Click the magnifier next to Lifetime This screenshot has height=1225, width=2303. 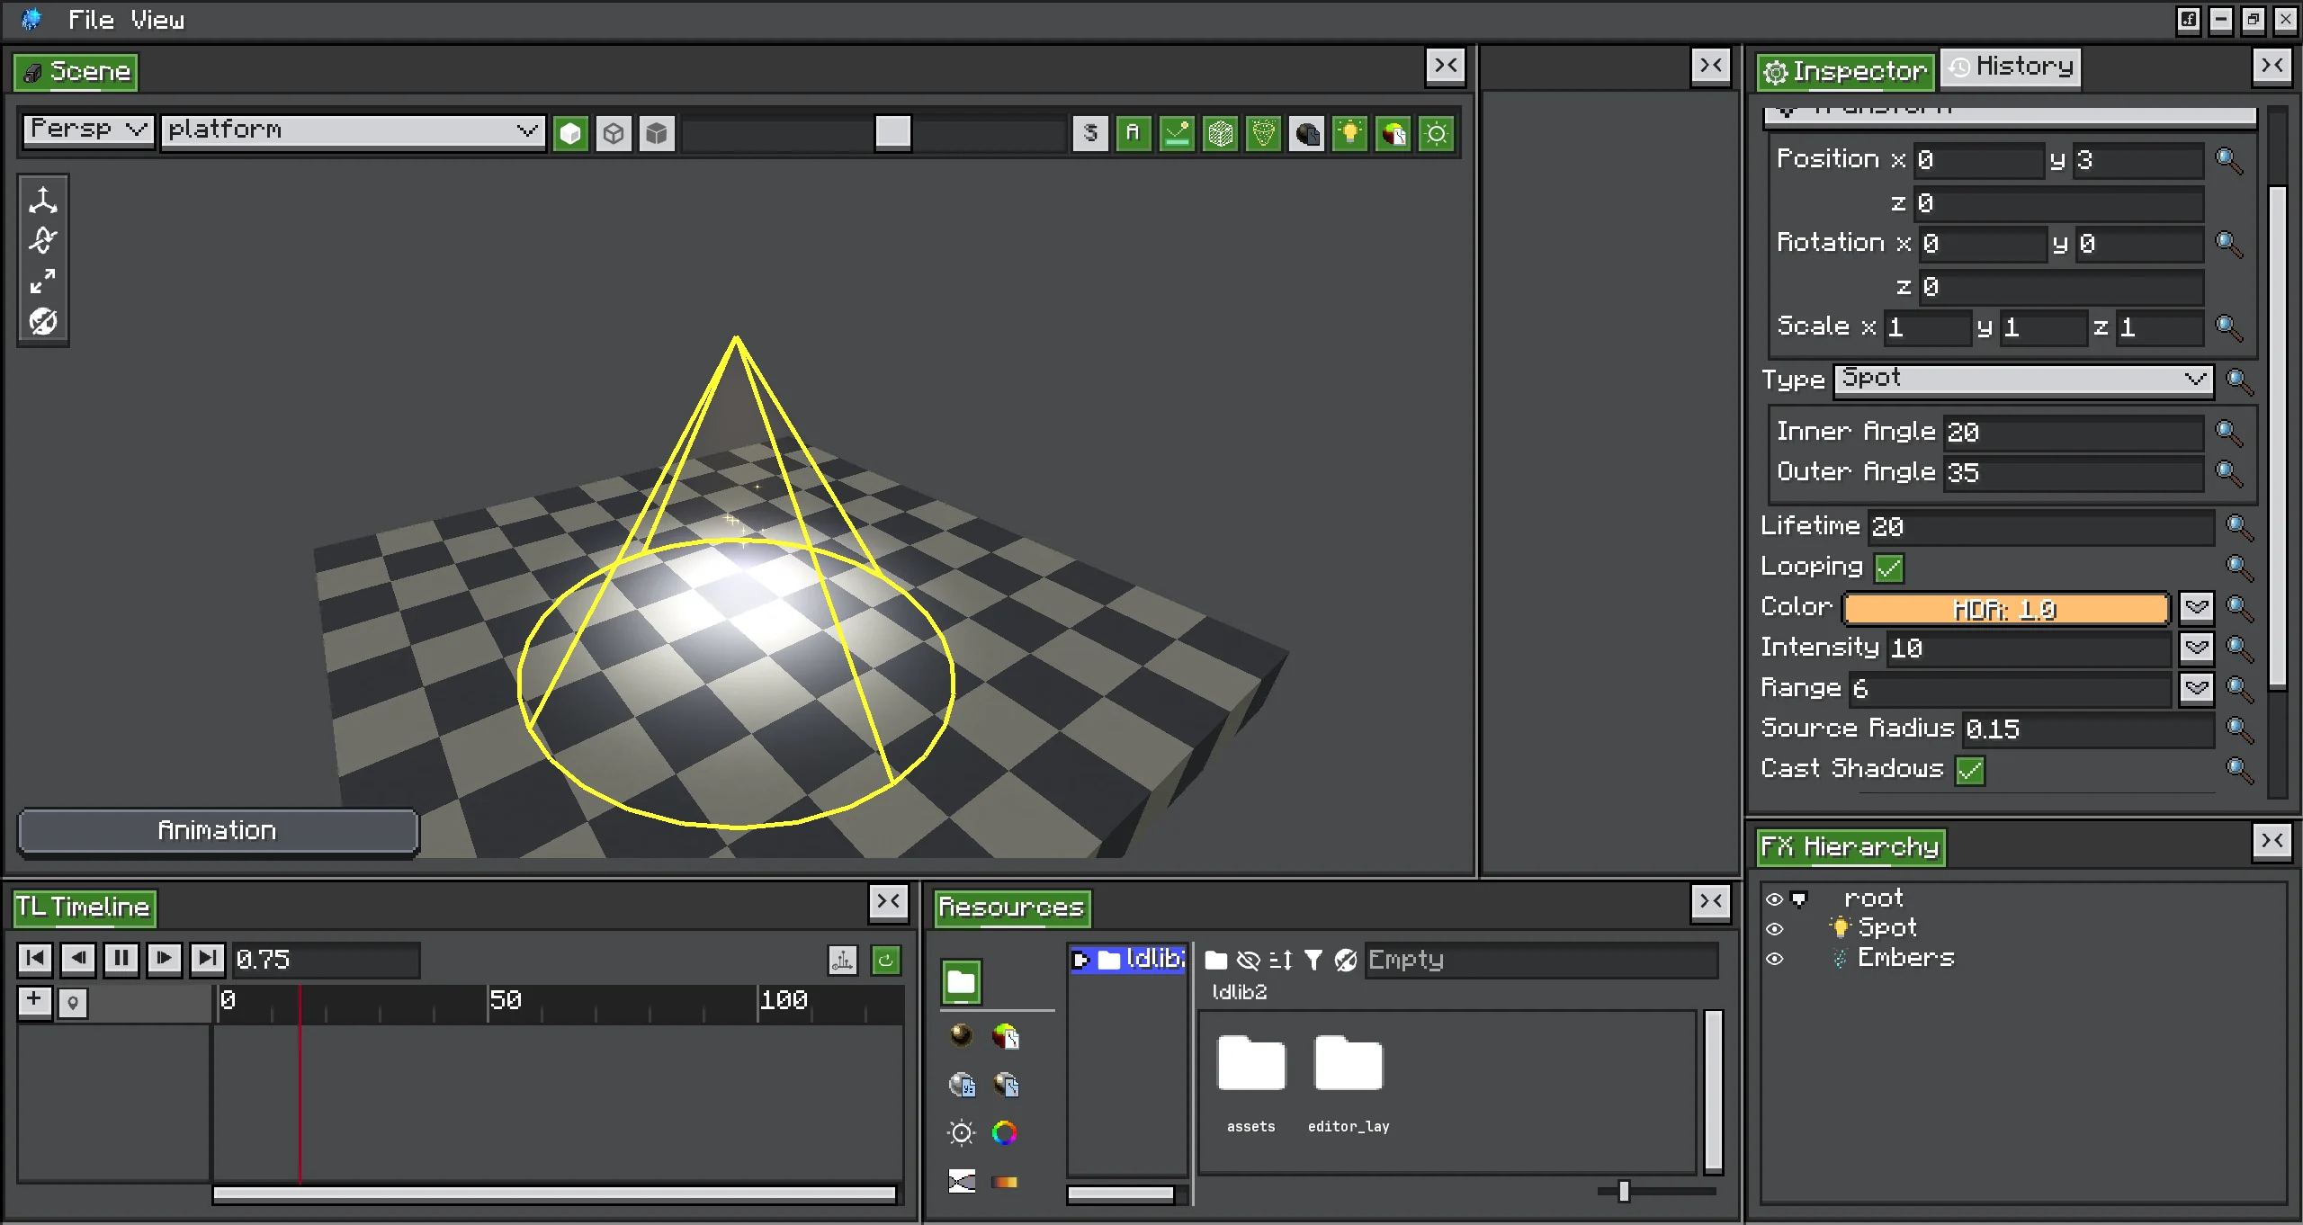coord(2239,526)
